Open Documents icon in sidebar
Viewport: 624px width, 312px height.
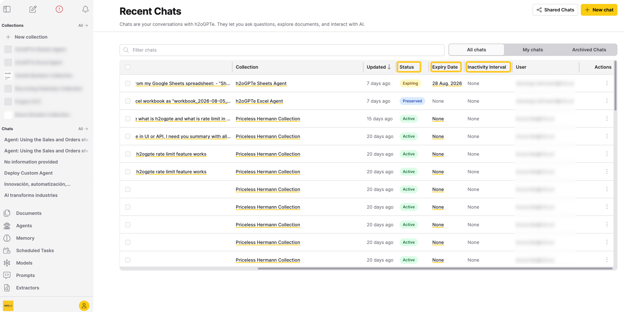[x=7, y=213]
